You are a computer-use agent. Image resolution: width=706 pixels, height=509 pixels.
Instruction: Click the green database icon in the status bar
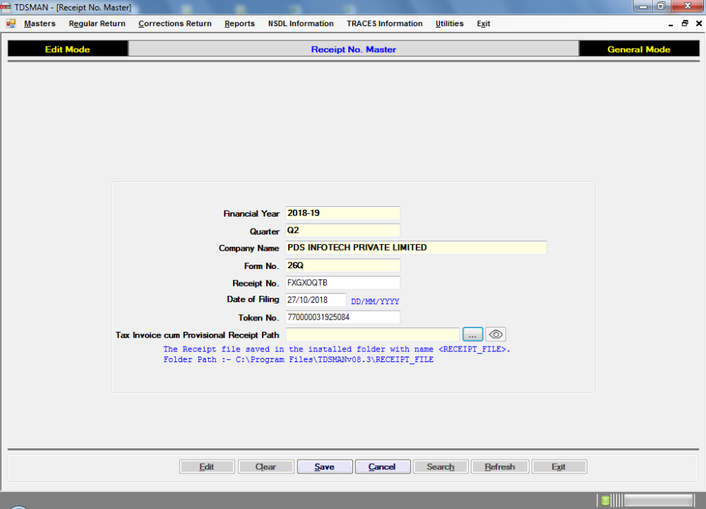[606, 499]
